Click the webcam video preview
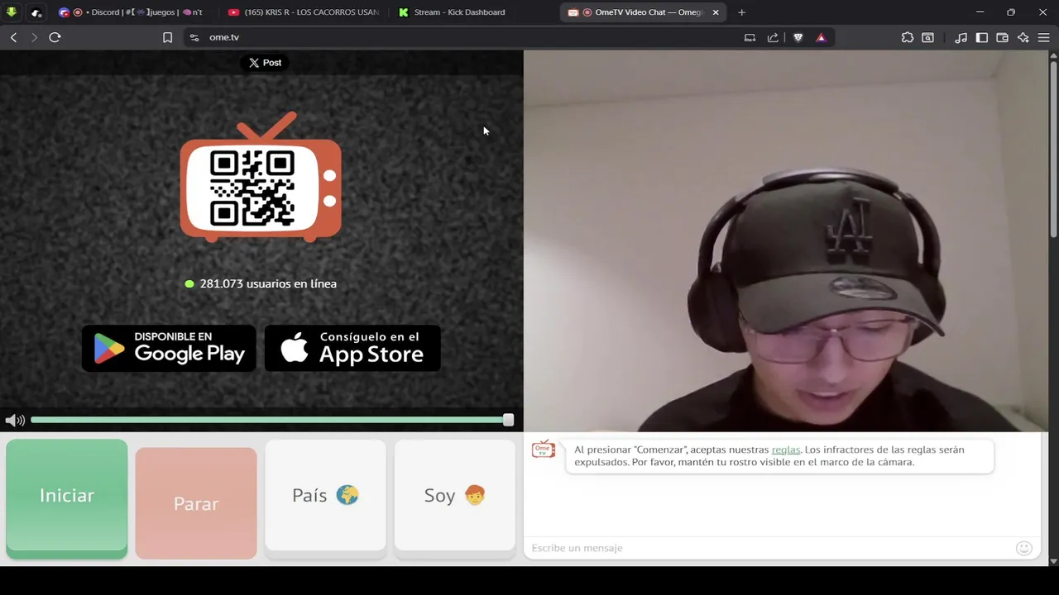Viewport: 1059px width, 595px height. click(x=785, y=240)
